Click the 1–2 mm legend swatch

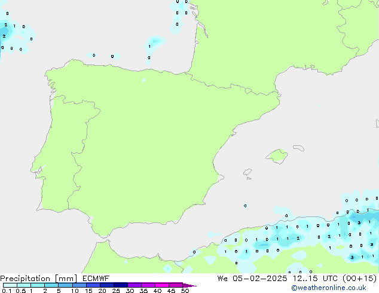pyautogui.click(x=38, y=285)
